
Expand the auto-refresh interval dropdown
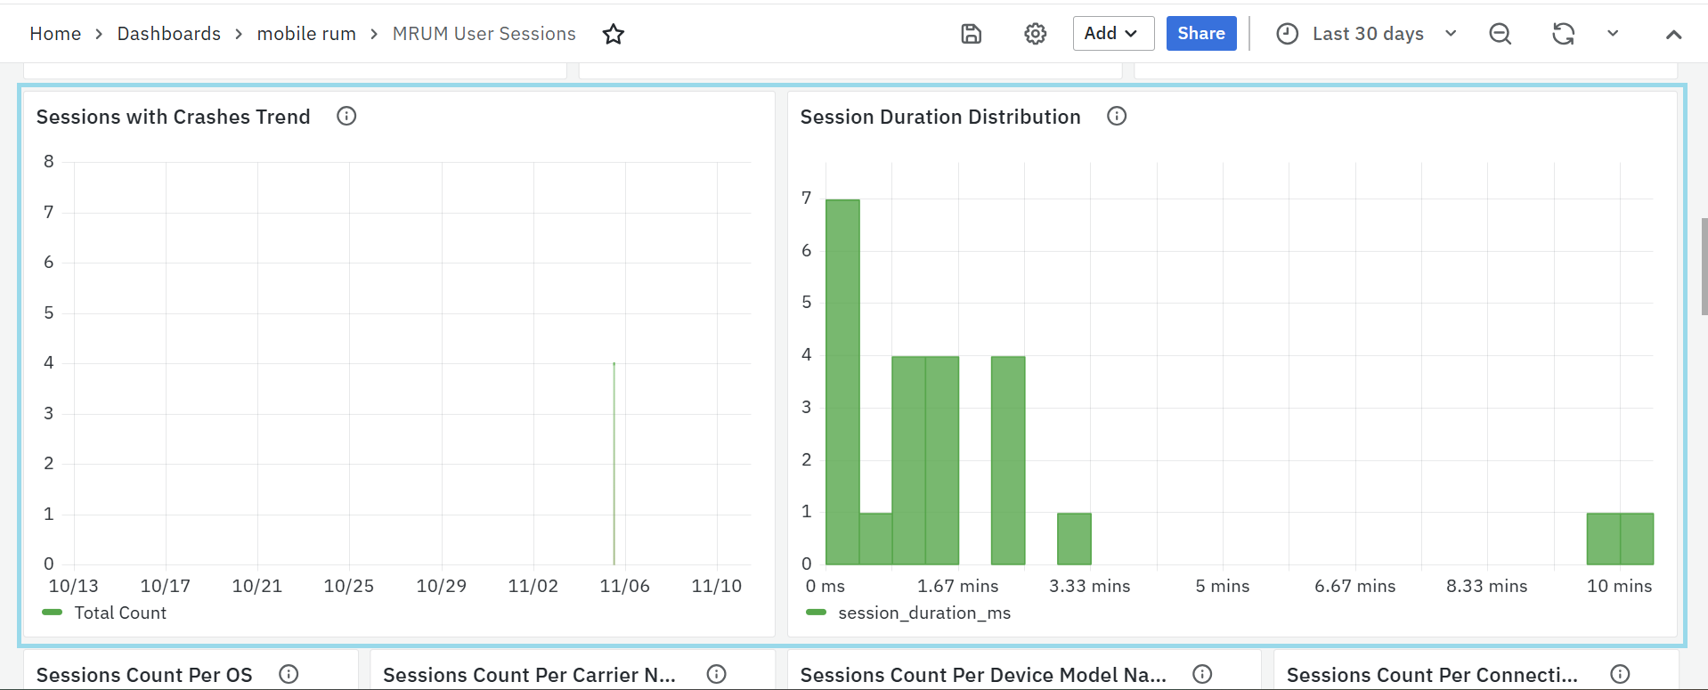[x=1613, y=34]
